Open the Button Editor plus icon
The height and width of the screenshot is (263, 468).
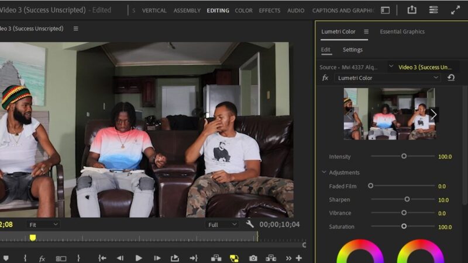point(298,258)
